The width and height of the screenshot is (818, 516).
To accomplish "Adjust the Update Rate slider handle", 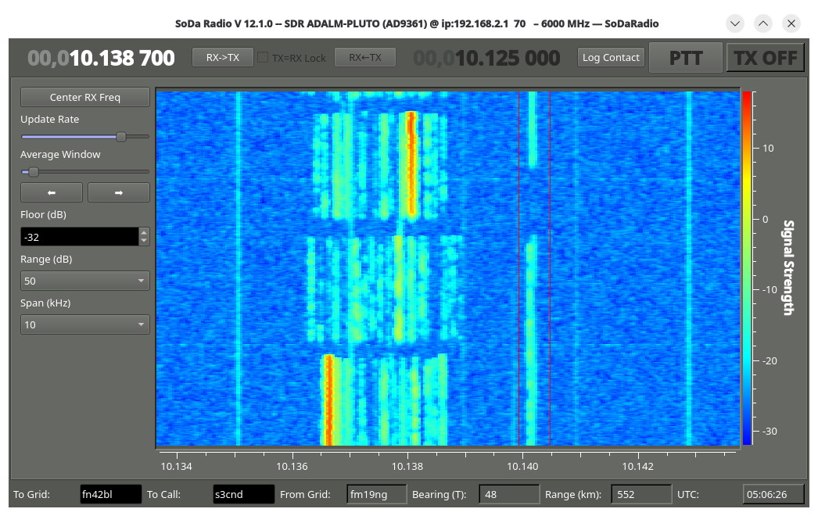I will pos(121,137).
